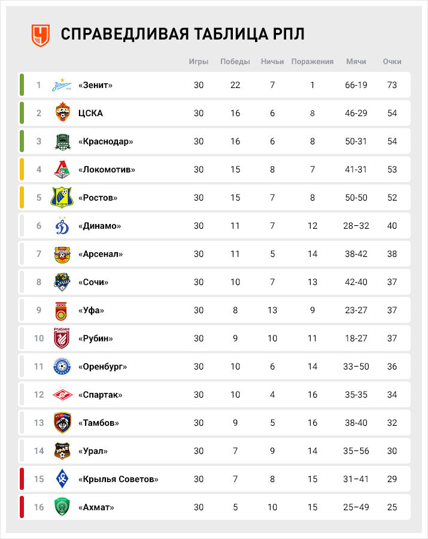The image size is (428, 539).
Task: Click the «Сочи» team name
Action: pos(93,282)
